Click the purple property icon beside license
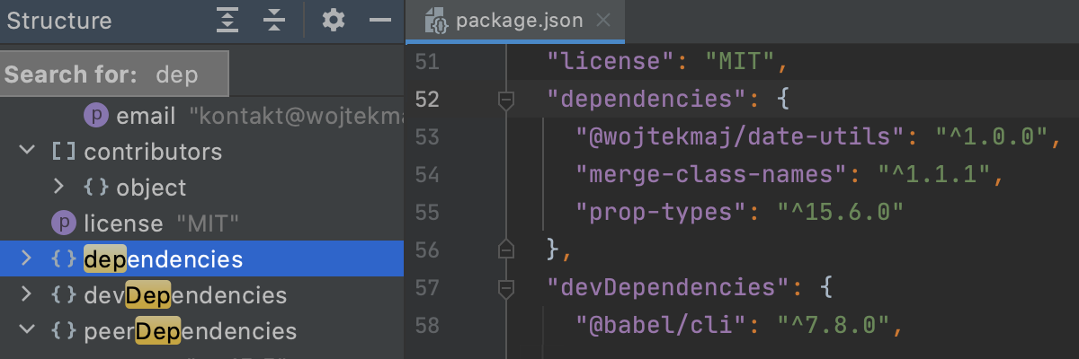This screenshot has height=359, width=1079. tap(64, 223)
